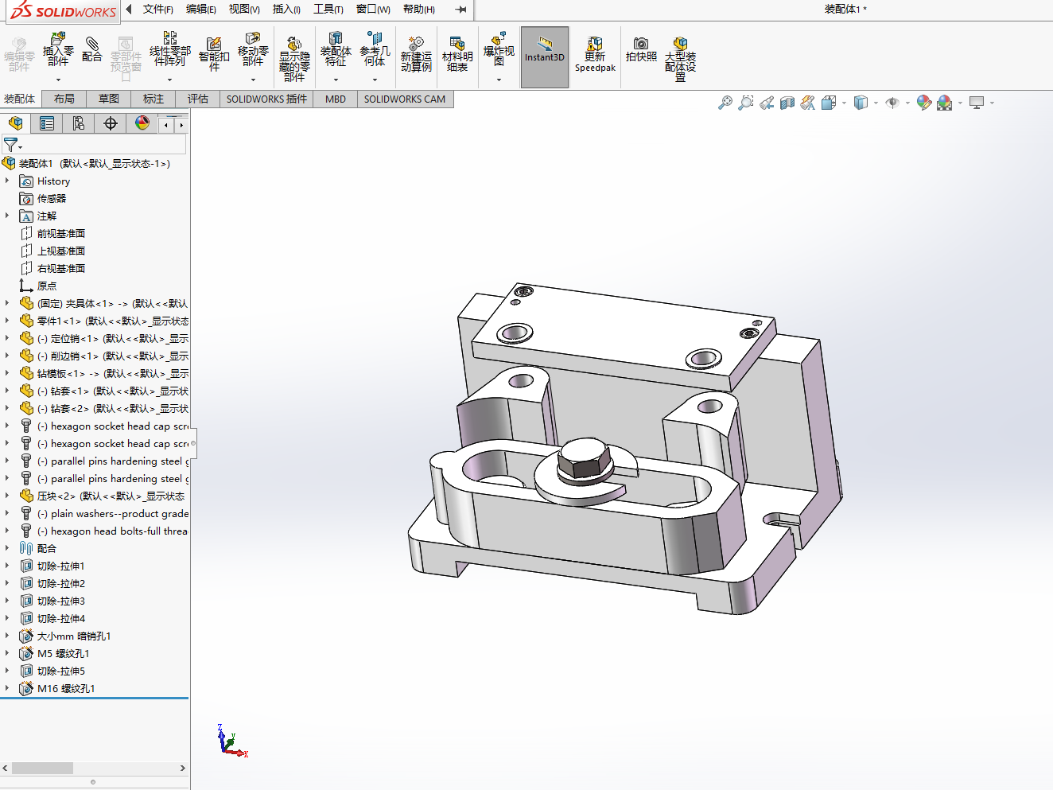Switch to the 草图 tab
Image resolution: width=1053 pixels, height=790 pixels.
coord(109,99)
